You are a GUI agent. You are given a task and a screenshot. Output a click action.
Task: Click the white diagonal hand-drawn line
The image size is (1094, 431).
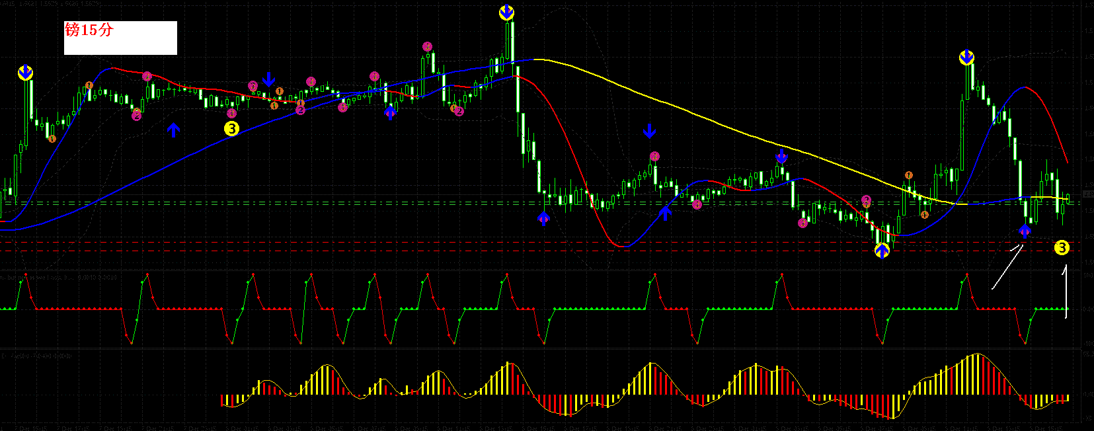click(x=1007, y=268)
